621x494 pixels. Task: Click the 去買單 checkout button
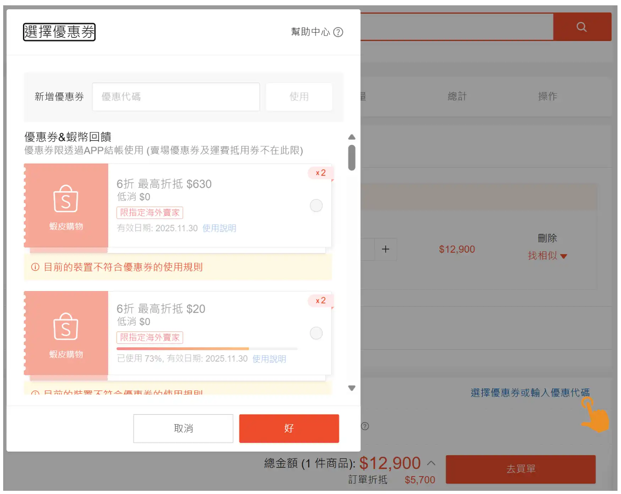pos(521,469)
